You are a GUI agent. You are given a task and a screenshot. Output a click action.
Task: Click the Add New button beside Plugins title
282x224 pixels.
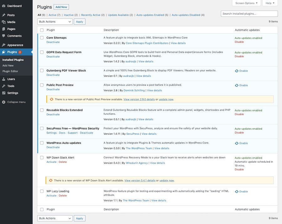coord(61,7)
